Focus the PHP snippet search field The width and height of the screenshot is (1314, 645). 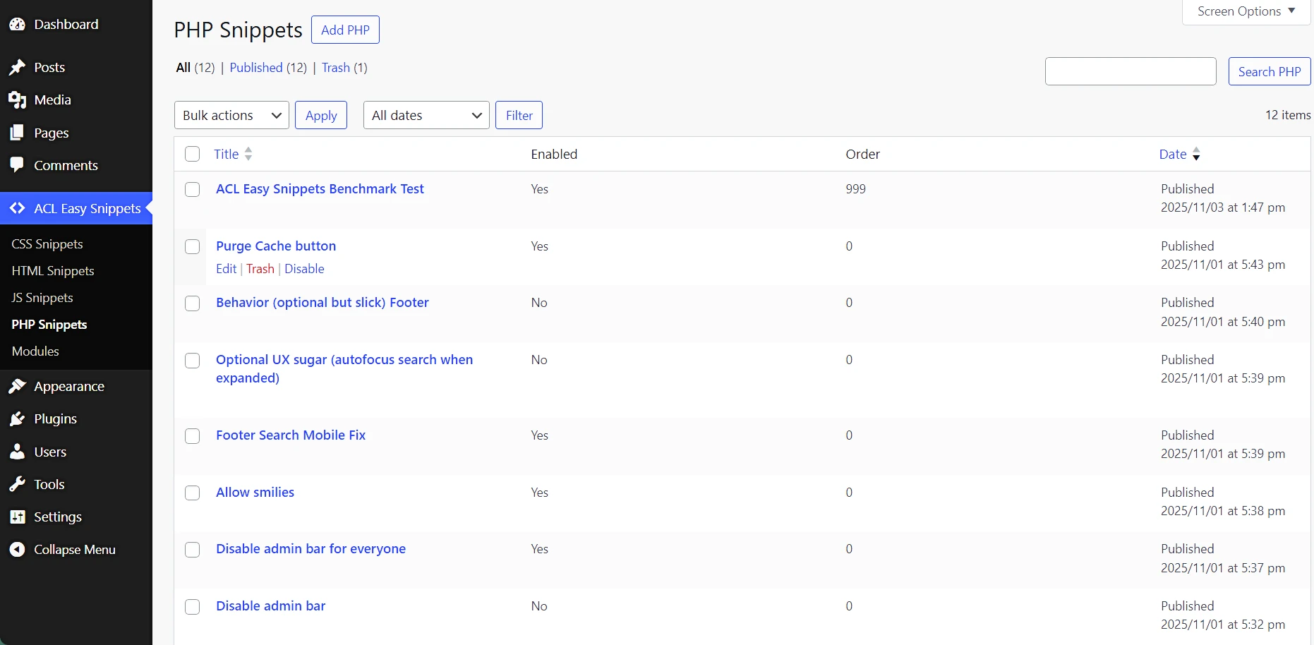pyautogui.click(x=1130, y=72)
